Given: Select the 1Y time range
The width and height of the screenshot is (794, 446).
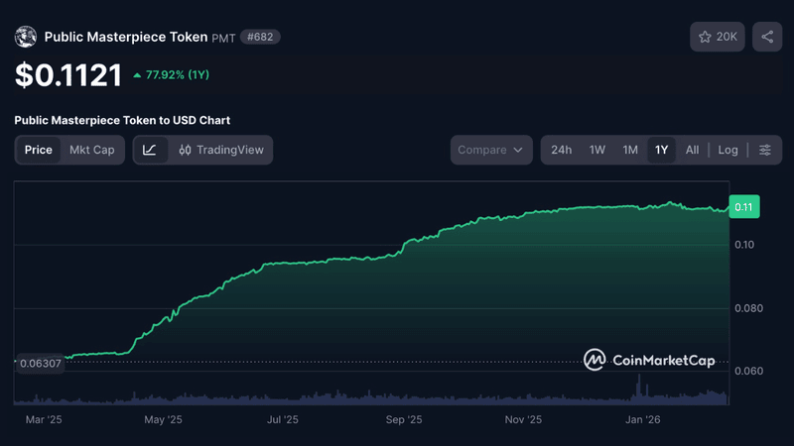Looking at the screenshot, I should (x=661, y=150).
